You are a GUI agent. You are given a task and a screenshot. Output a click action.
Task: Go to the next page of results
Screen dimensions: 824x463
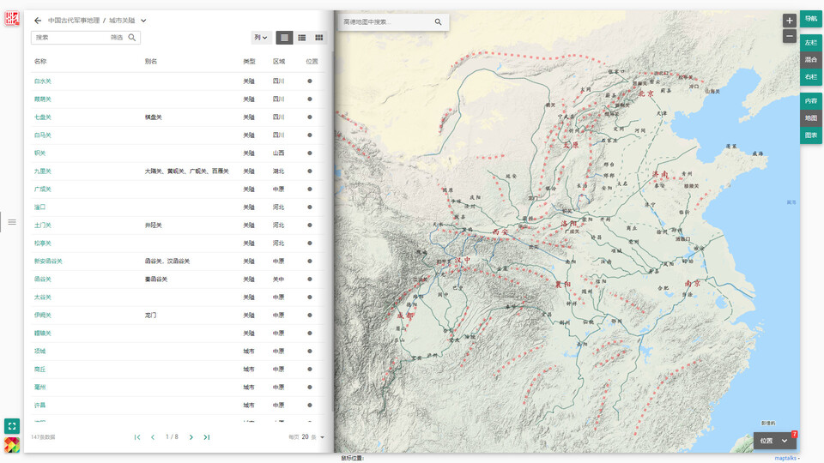191,437
